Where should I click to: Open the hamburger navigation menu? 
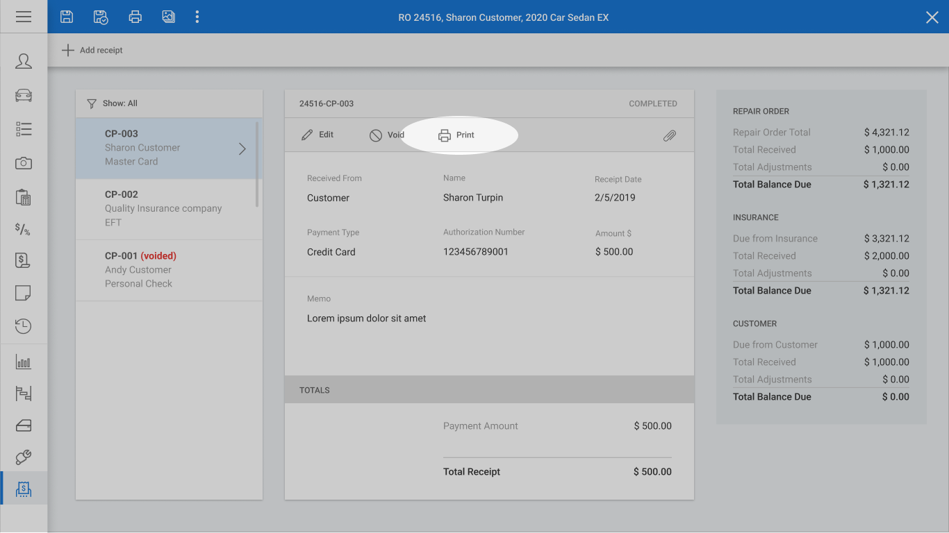(x=24, y=17)
